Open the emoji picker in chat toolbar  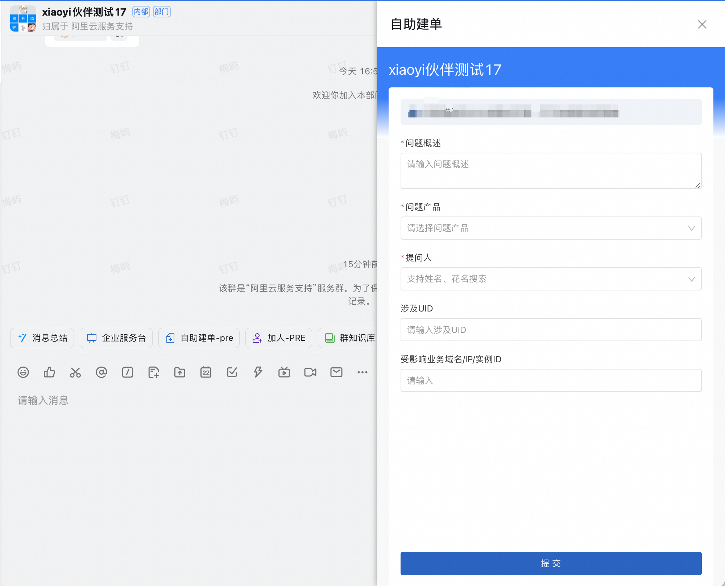coord(23,372)
